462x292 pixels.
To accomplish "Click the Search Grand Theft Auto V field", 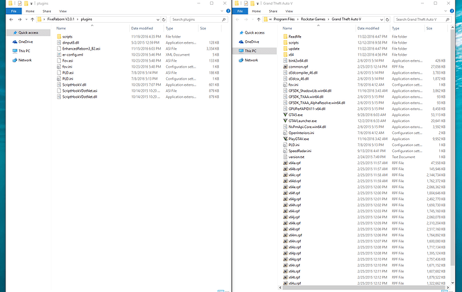I will pyautogui.click(x=422, y=19).
